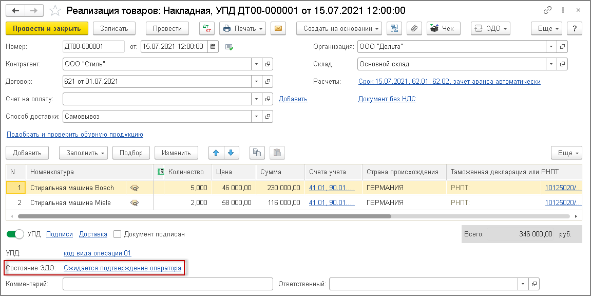Paste rows from clipboard icon
Image resolution: width=591 pixels, height=296 pixels.
277,153
